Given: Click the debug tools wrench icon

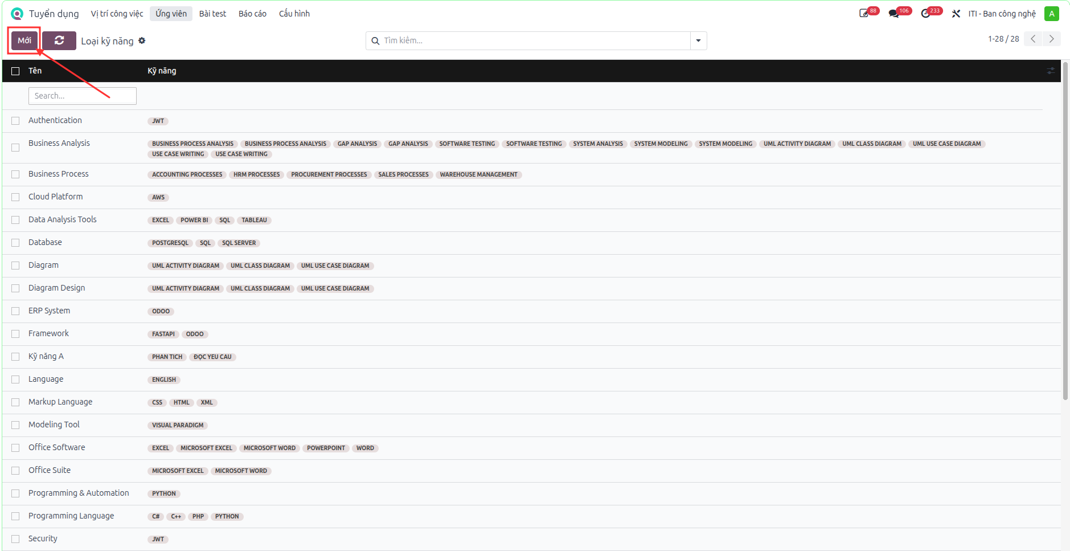Looking at the screenshot, I should (x=956, y=14).
